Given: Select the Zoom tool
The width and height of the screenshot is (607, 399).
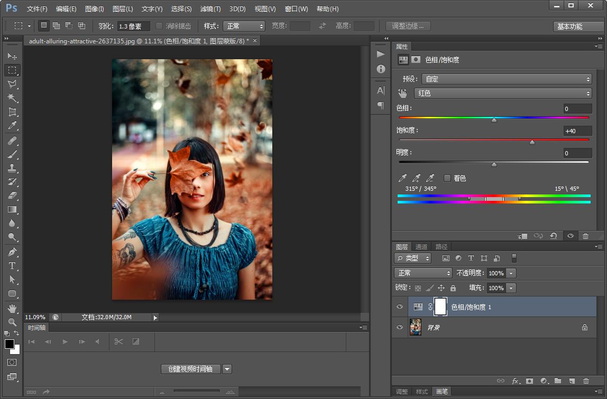Looking at the screenshot, I should coord(12,322).
